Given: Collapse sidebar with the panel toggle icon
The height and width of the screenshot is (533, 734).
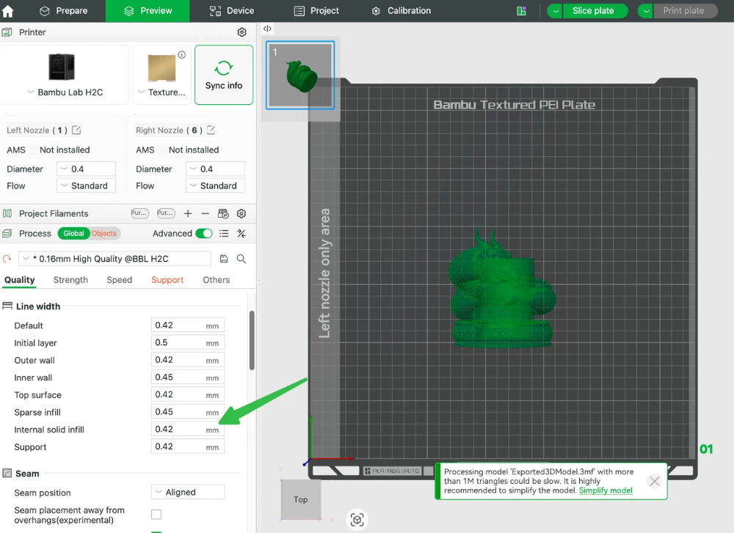Looking at the screenshot, I should pyautogui.click(x=267, y=29).
